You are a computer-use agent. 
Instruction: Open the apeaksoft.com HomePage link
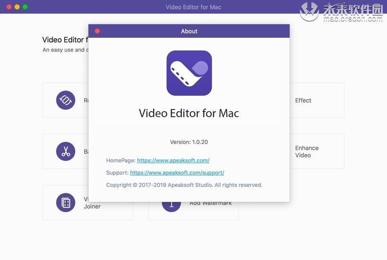click(x=173, y=160)
